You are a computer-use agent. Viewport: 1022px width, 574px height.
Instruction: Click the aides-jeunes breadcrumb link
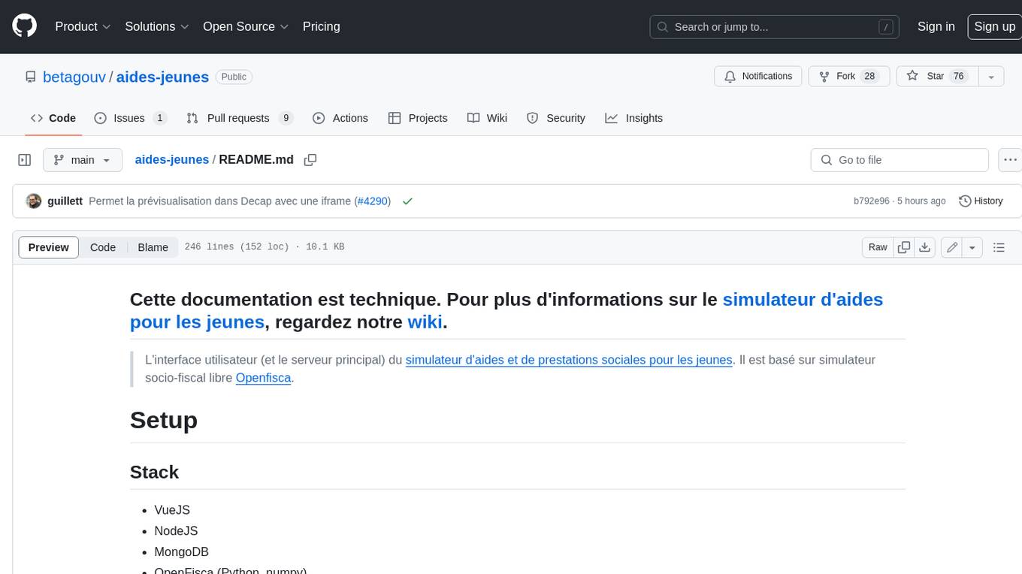coord(172,160)
